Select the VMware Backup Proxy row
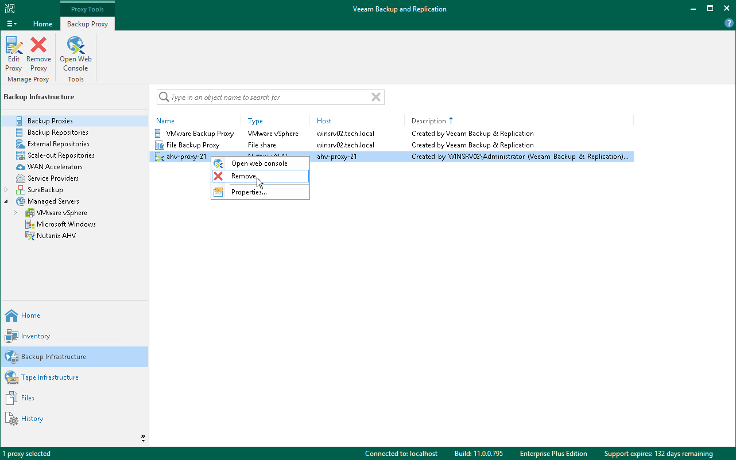Screen dimensions: 736x460 click(x=392, y=134)
